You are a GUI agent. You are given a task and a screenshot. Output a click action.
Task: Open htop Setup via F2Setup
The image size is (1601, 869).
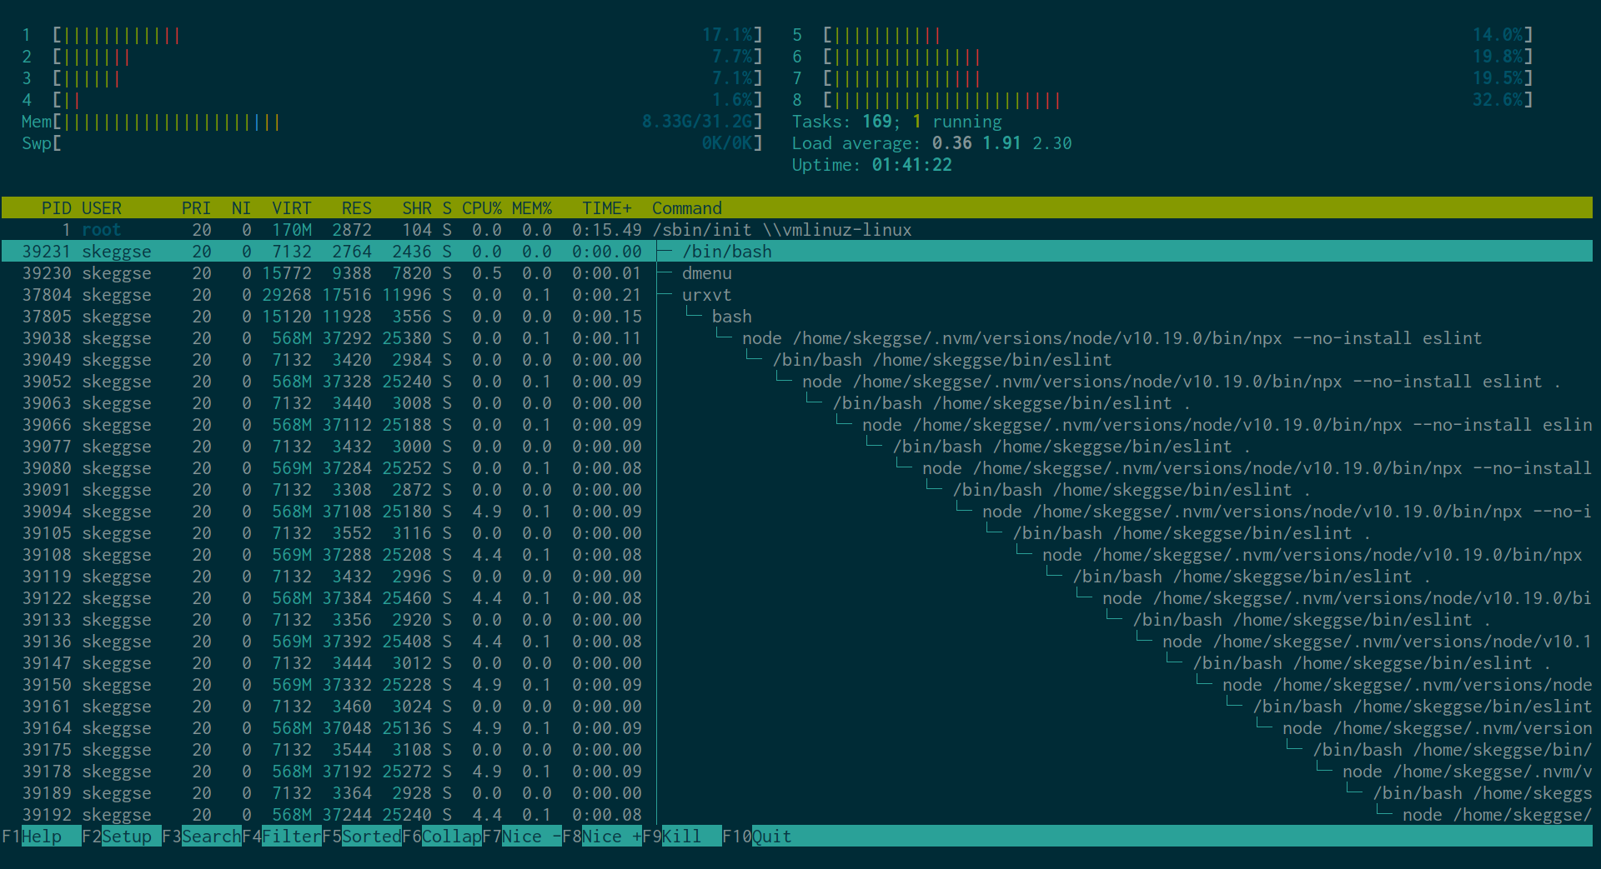117,837
